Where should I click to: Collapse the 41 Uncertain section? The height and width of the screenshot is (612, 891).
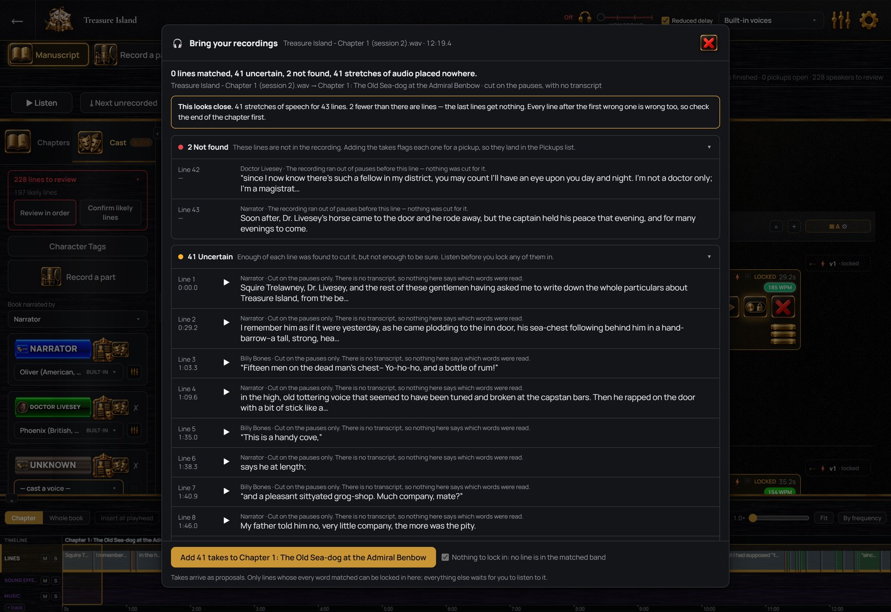point(709,257)
